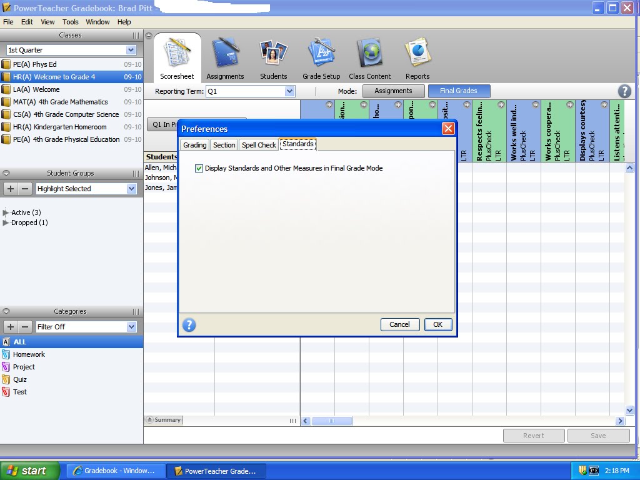The image size is (640, 480).
Task: Switch to the Section preferences tab
Action: pos(224,145)
